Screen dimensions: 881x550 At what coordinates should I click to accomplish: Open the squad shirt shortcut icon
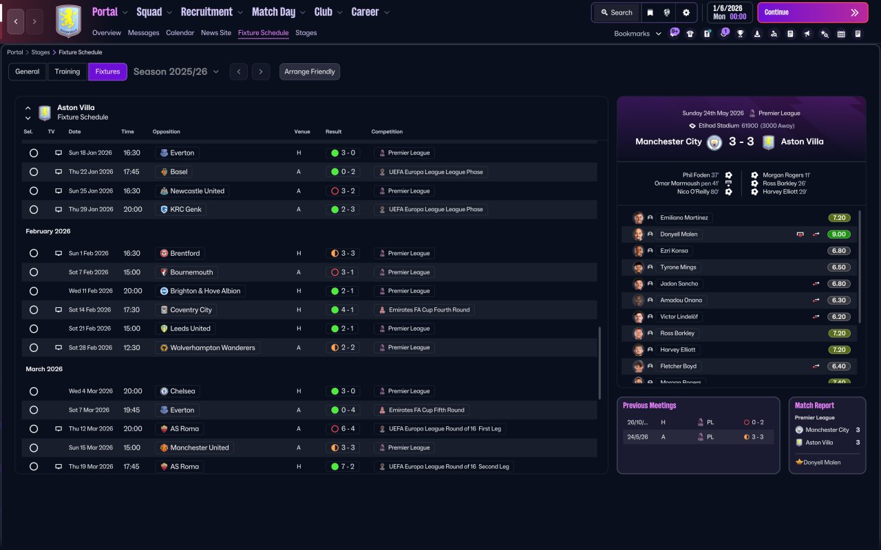690,34
